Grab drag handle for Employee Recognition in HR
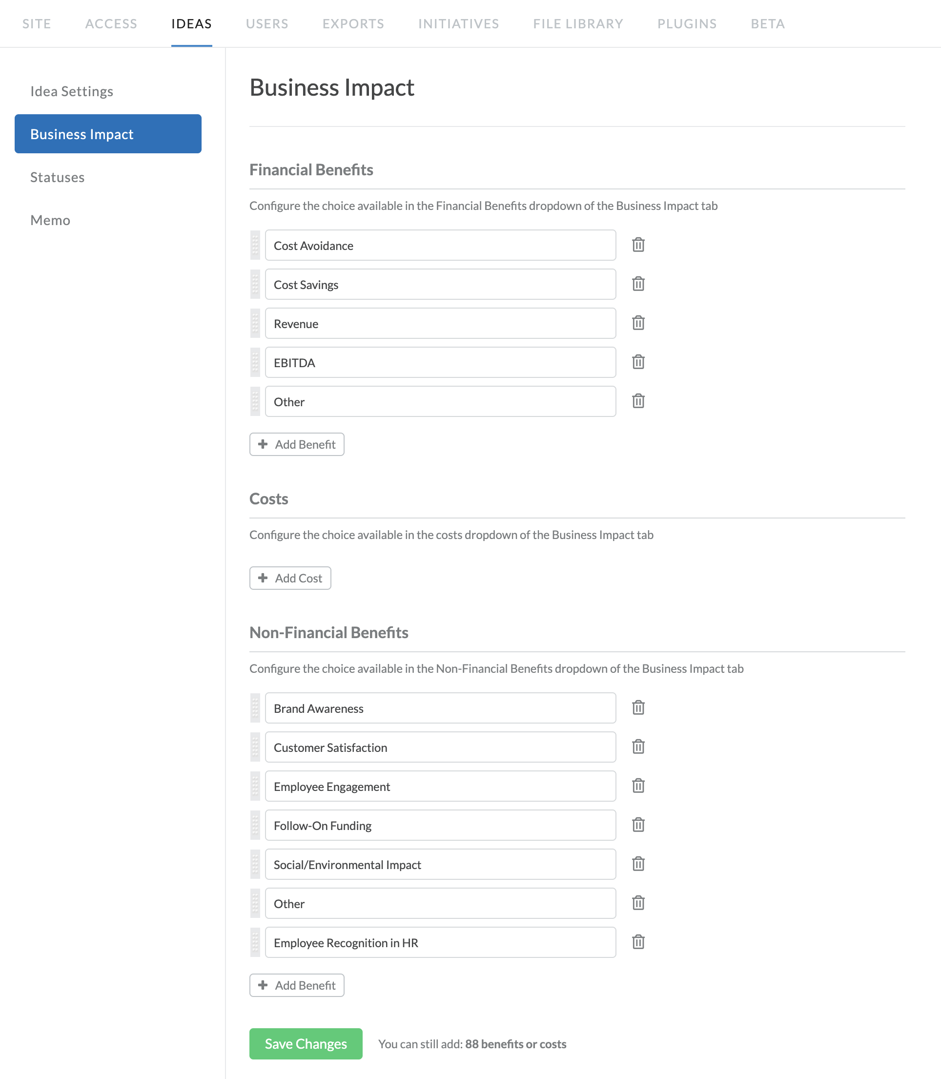The image size is (941, 1079). coord(255,943)
